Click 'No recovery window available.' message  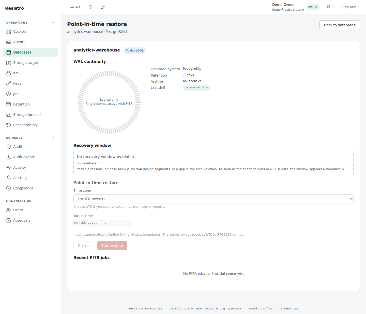coord(106,157)
